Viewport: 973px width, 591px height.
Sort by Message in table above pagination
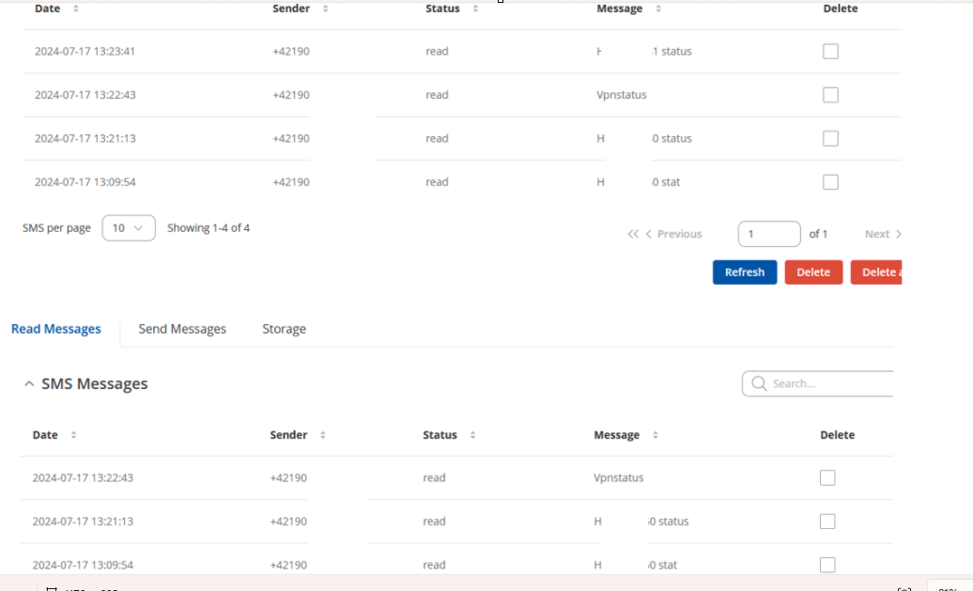[657, 8]
